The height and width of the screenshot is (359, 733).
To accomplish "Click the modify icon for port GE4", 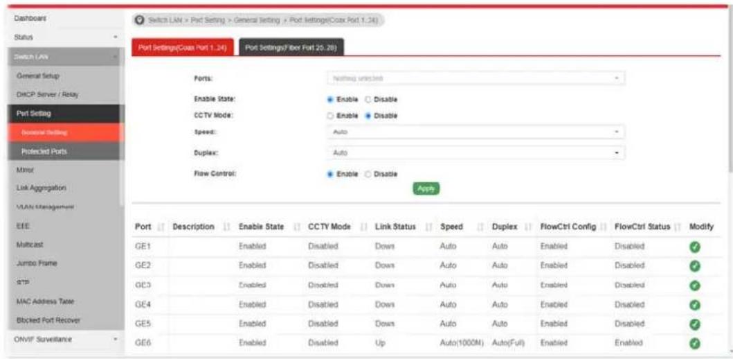I will 695,305.
